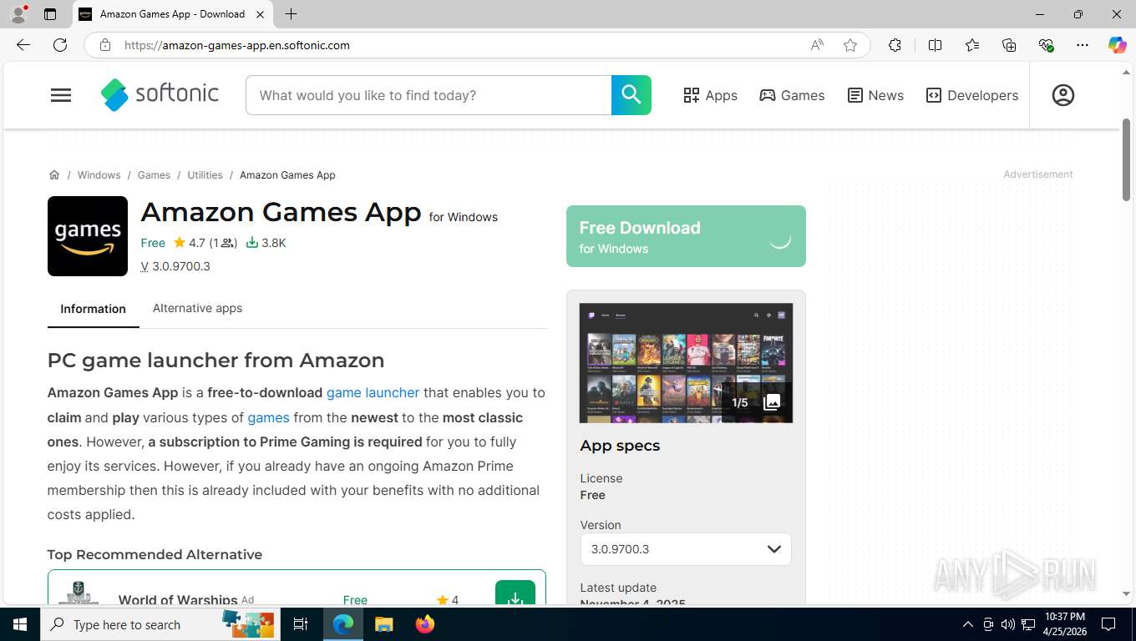Close the Amazon Games App tab
Screen dimensions: 1136x641
click(x=260, y=14)
